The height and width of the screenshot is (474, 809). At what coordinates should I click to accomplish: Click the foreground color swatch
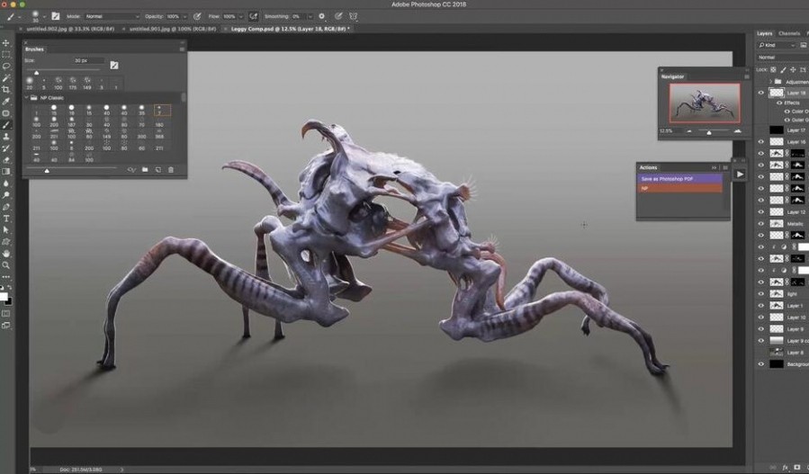point(4,297)
